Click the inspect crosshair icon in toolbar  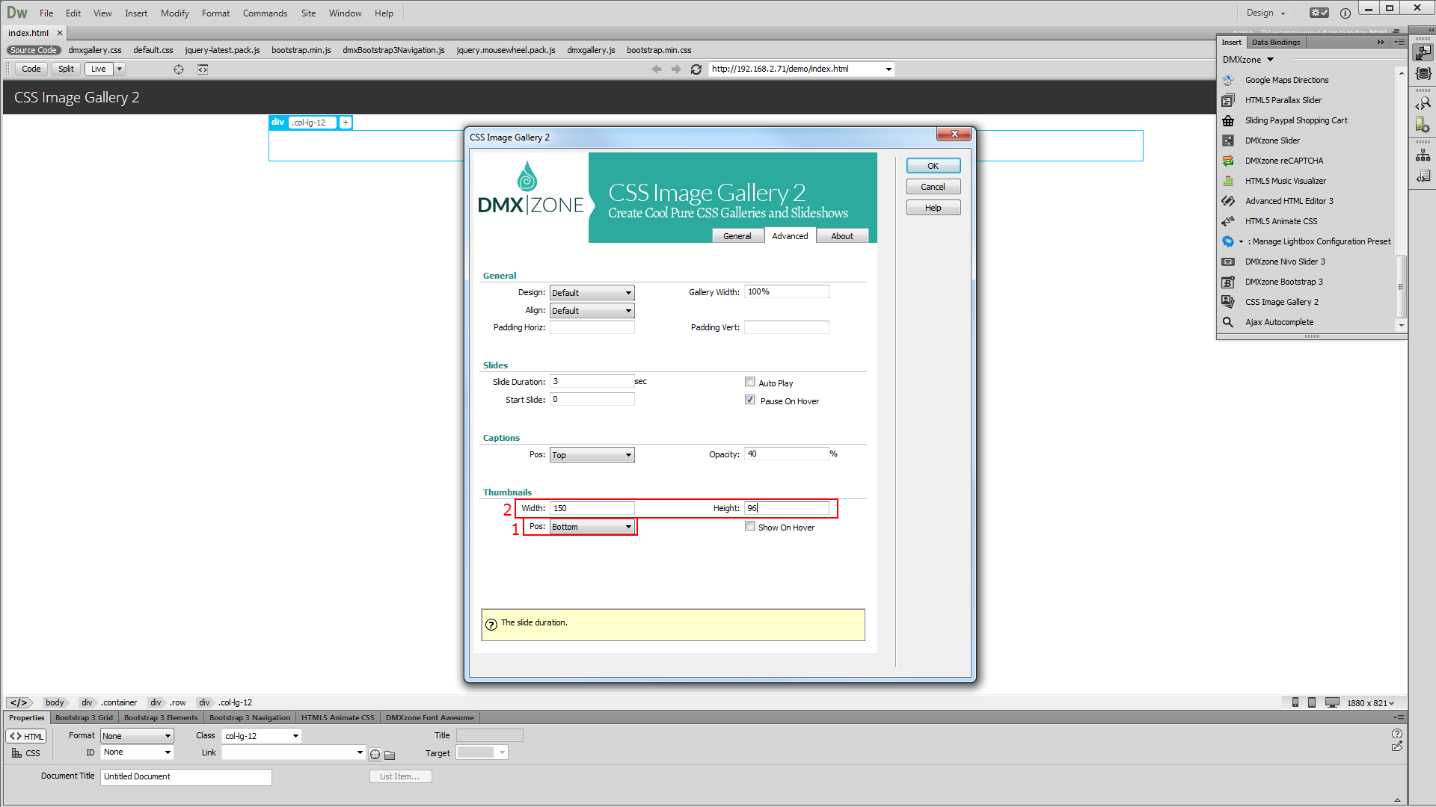[179, 69]
